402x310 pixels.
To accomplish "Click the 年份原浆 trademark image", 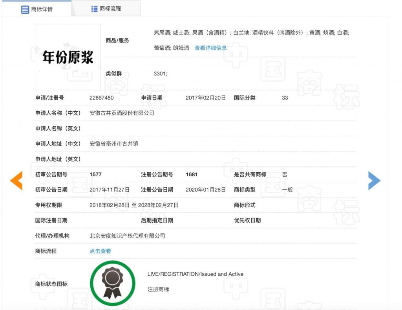I will point(68,57).
